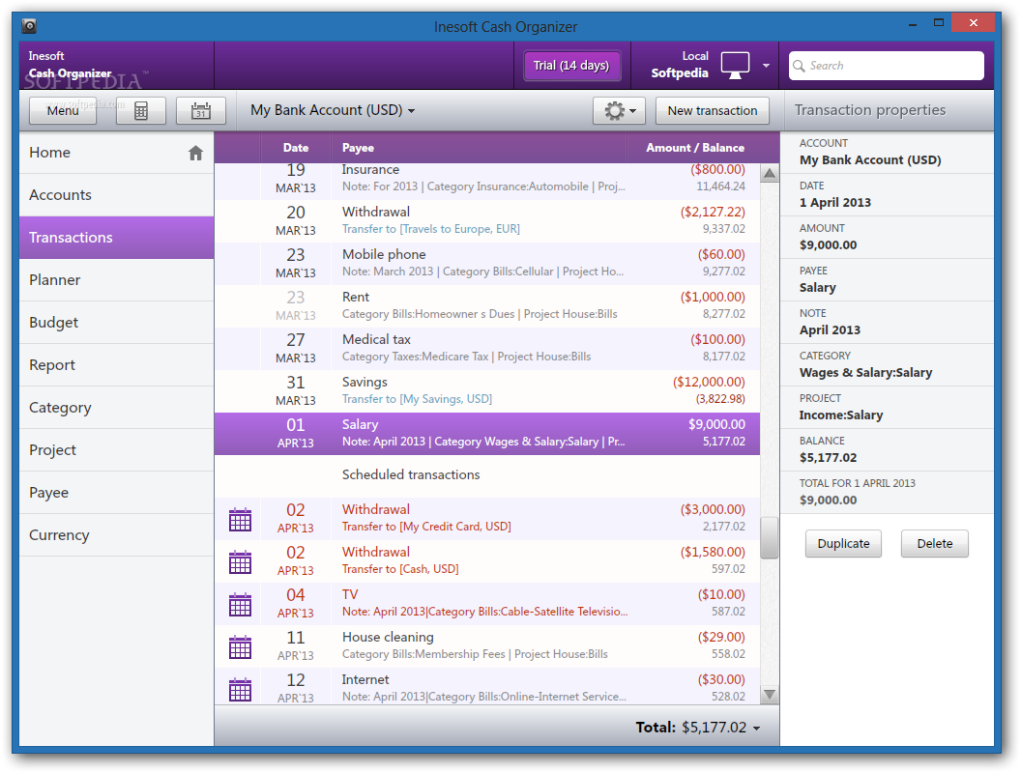The height and width of the screenshot is (773, 1021).
Task: Open the calendar tool in toolbar
Action: point(200,110)
